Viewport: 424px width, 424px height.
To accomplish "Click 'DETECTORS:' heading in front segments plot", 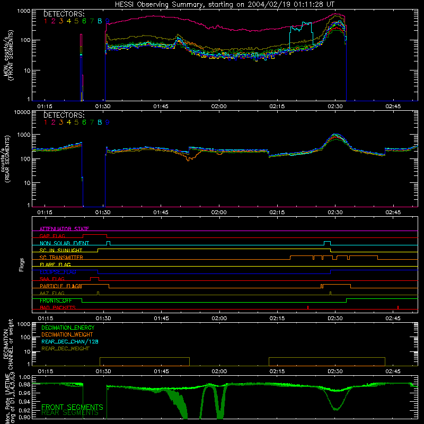I will pos(64,14).
